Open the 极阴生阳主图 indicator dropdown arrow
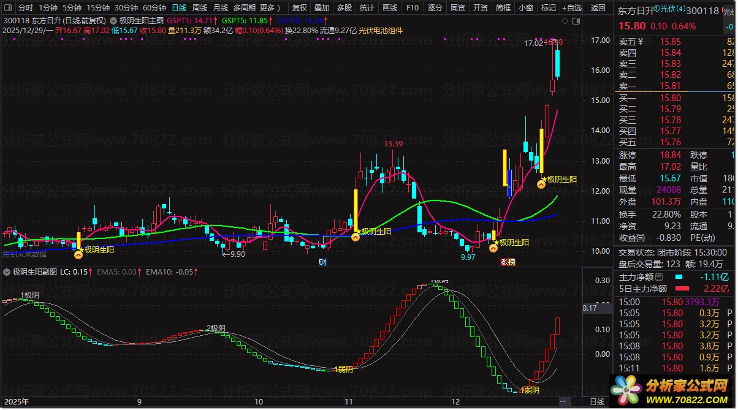 (114, 20)
